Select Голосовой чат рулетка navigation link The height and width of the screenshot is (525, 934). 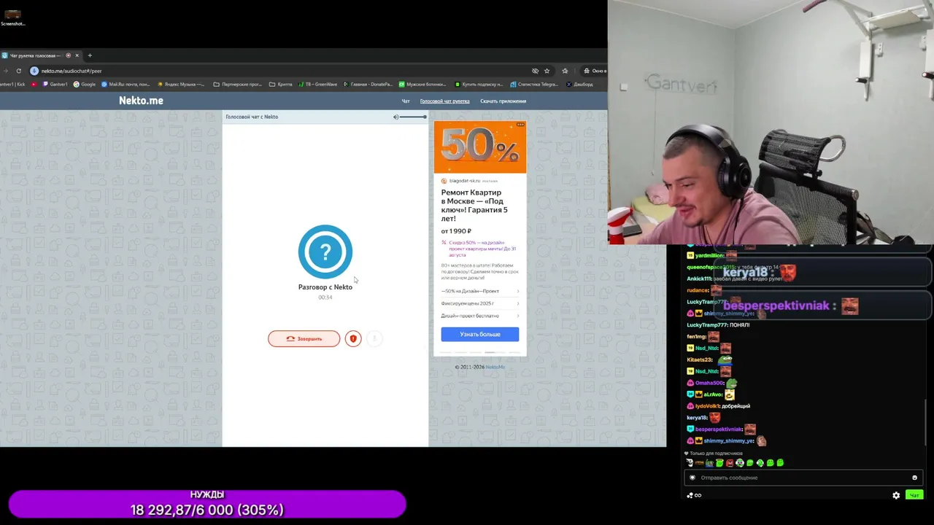444,101
